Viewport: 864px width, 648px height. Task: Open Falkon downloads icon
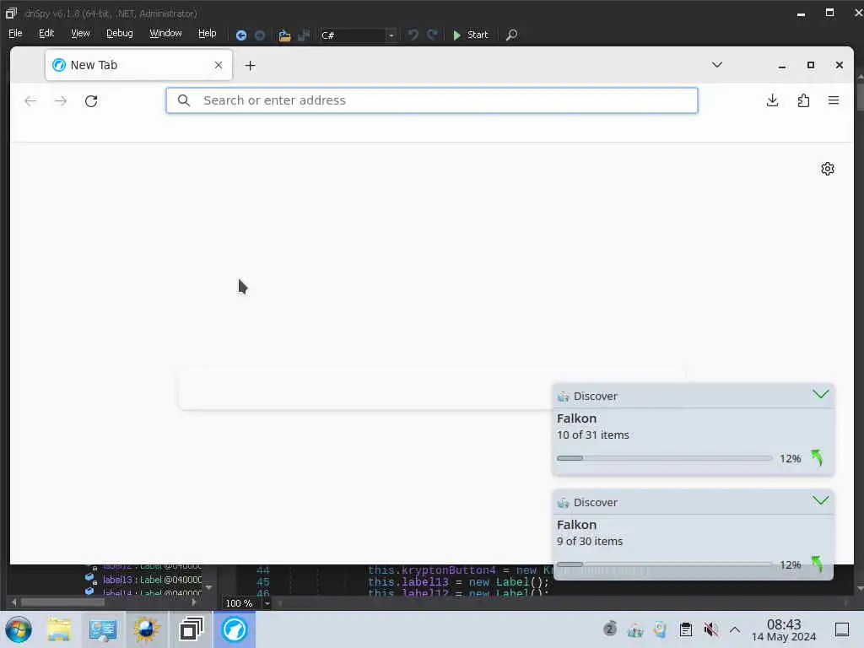tap(773, 100)
